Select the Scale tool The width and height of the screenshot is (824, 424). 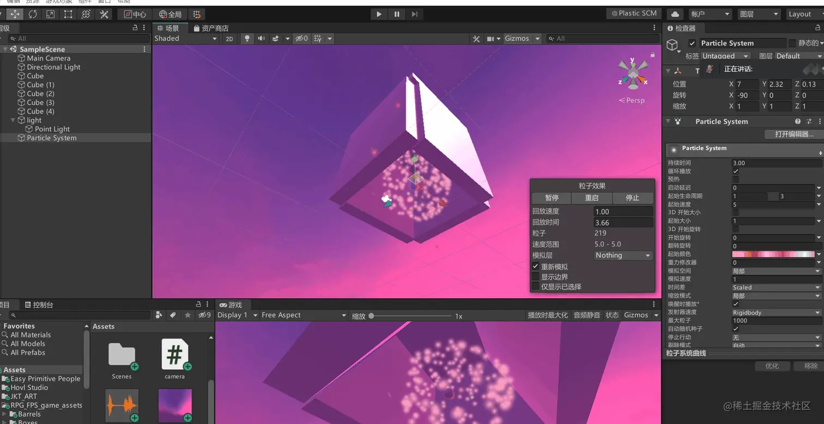click(50, 14)
